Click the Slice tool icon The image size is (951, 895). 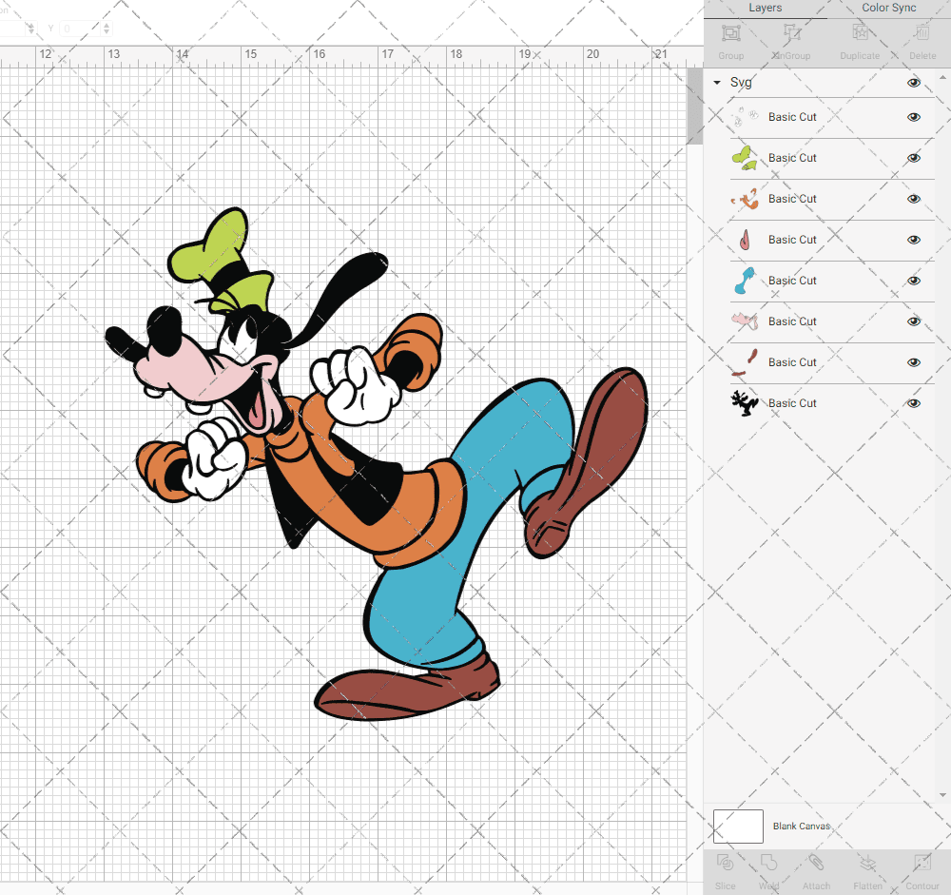click(725, 863)
